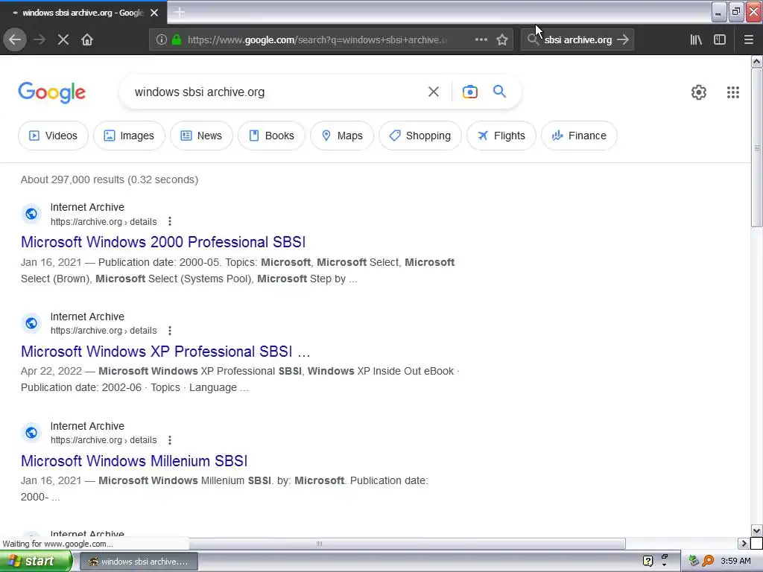763x572 pixels.
Task: Bookmark this page with the star icon
Action: 502,39
